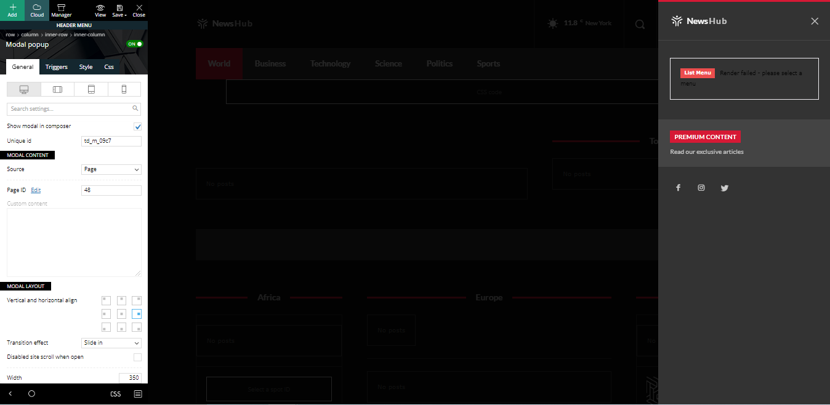
Task: Click the Science menu item
Action: (389, 63)
